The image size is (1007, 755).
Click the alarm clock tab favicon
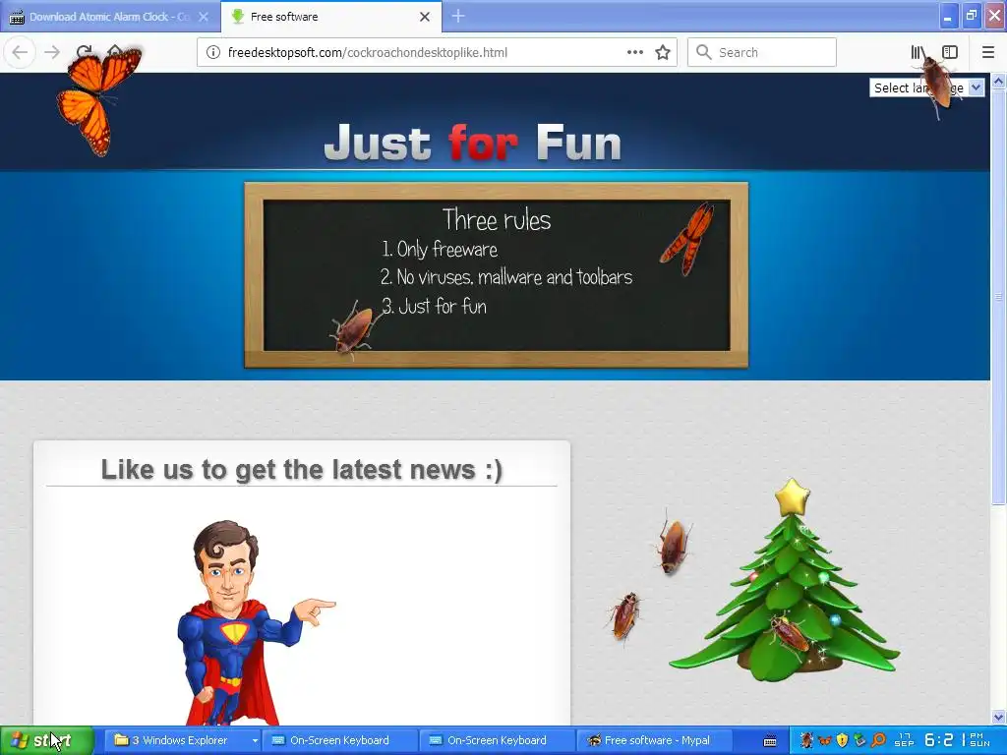tap(17, 17)
